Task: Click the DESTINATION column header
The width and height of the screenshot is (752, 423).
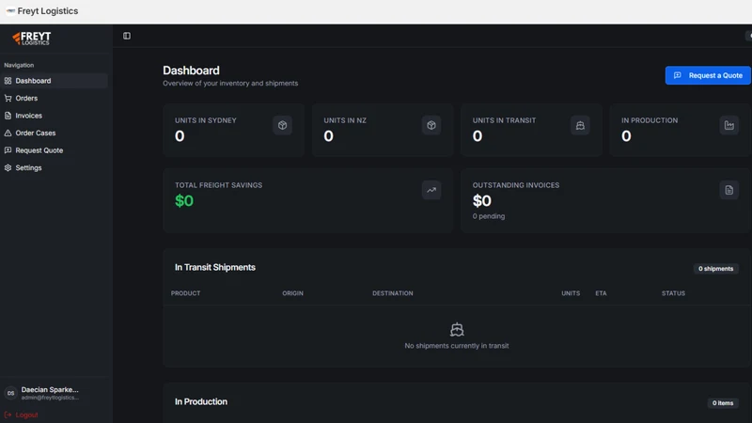Action: coord(393,293)
